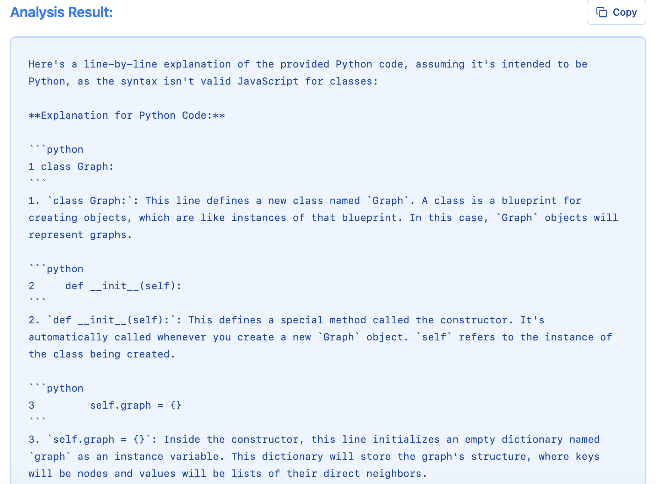The image size is (657, 484).
Task: Select the line mentioning invalid JavaScript syntax
Action: click(x=202, y=81)
